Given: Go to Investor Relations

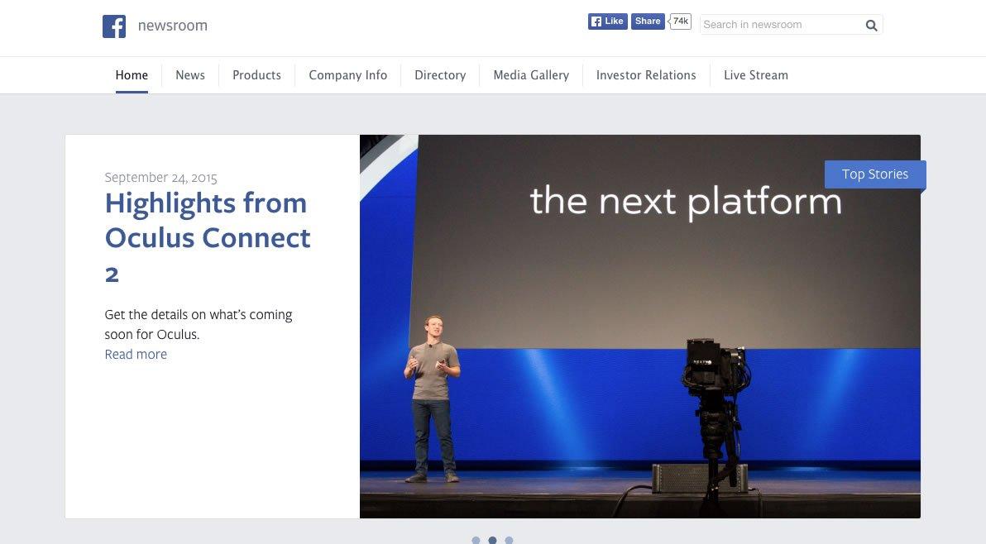Looking at the screenshot, I should click(x=646, y=75).
